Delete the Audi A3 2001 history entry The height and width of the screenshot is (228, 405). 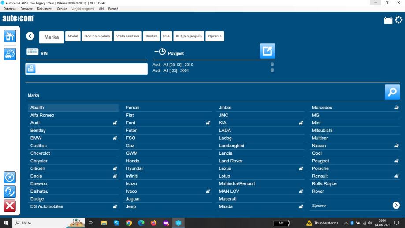(272, 70)
